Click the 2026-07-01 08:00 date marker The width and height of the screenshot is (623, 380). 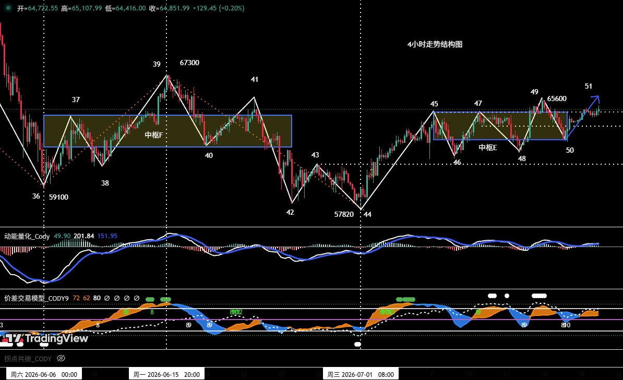pos(361,374)
